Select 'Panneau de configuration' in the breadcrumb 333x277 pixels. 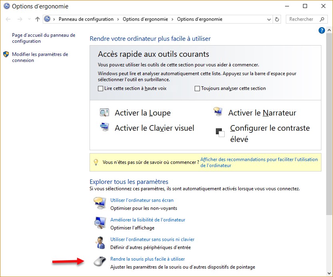[86, 19]
